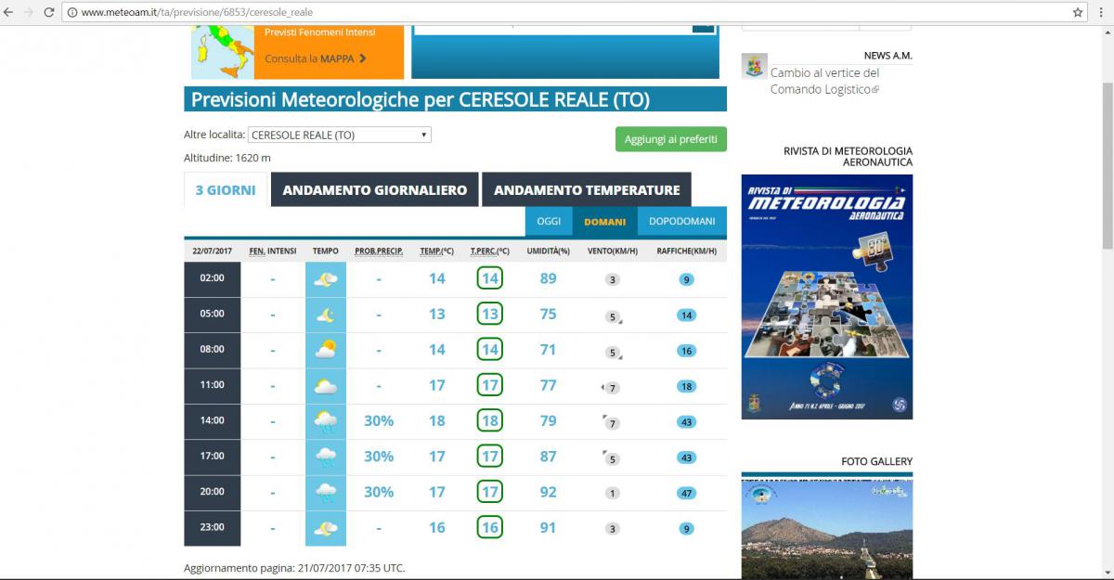Select the DOMANI day tab

605,221
